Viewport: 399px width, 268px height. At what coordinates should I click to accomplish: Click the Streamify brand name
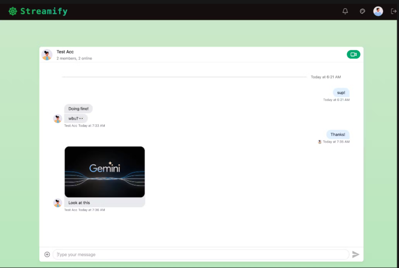[43, 11]
